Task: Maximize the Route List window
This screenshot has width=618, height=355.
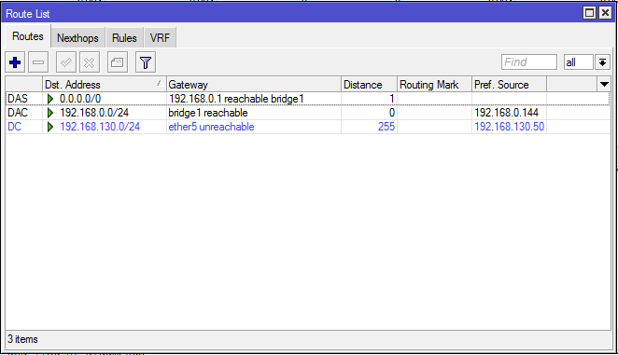Action: (x=589, y=13)
